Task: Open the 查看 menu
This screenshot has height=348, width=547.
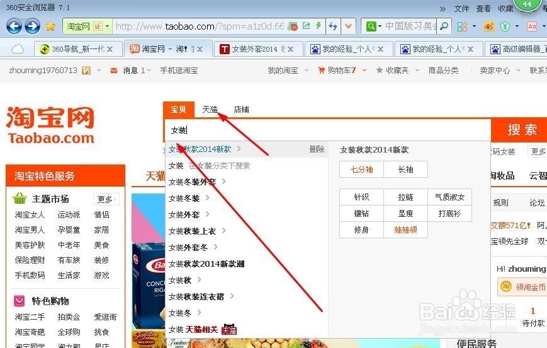Action: coord(483,8)
